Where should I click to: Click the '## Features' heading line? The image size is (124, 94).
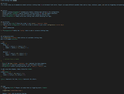[x=4, y=11]
